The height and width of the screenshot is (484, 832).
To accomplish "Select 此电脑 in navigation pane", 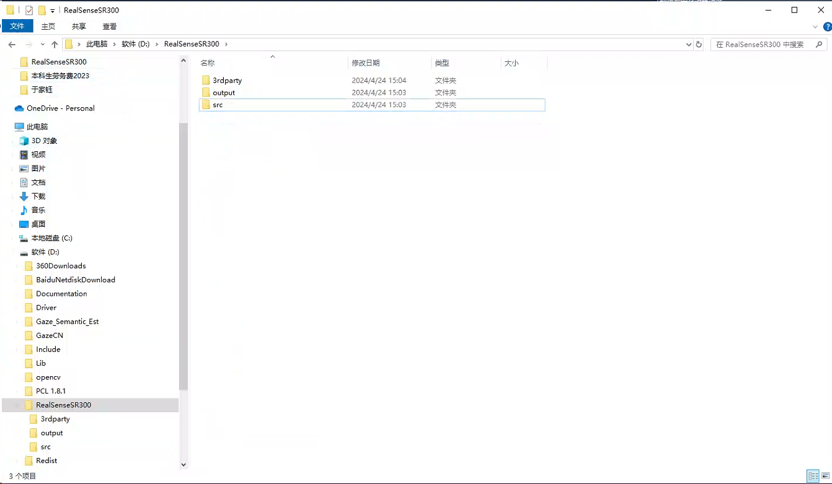I will pos(37,126).
